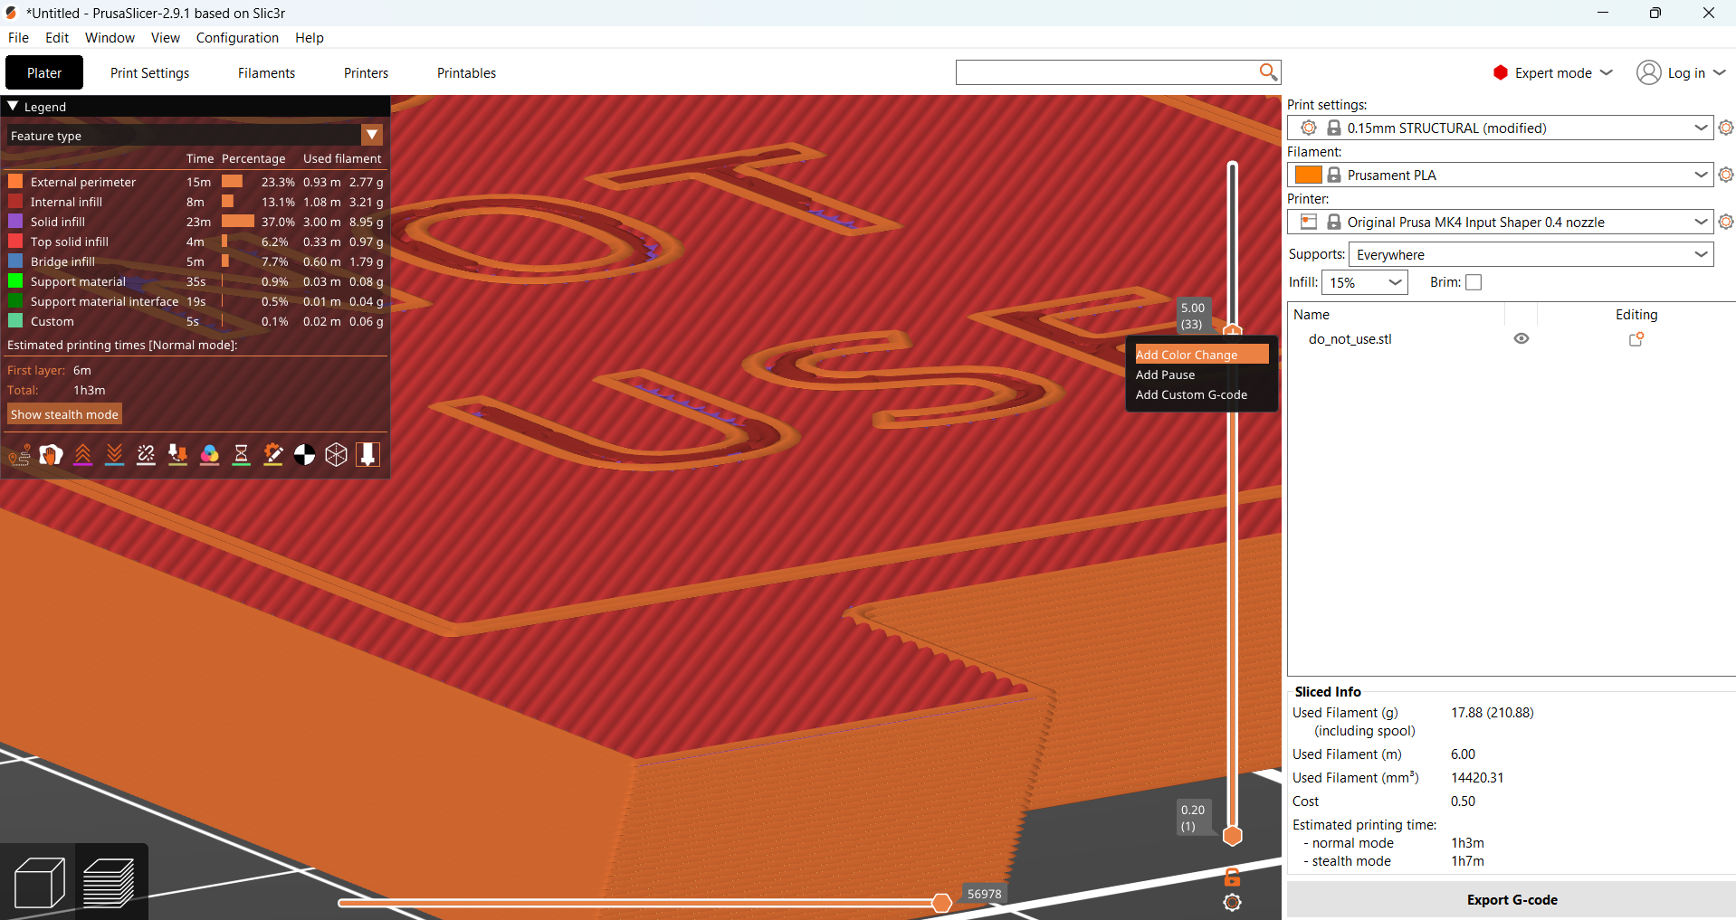
Task: Hide do_not_use.stl using the eye icon
Action: tap(1521, 338)
